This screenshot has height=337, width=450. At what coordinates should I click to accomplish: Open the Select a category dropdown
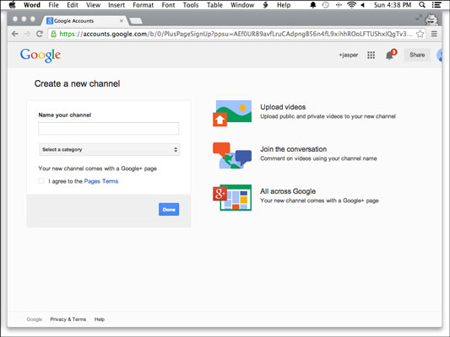click(x=109, y=149)
